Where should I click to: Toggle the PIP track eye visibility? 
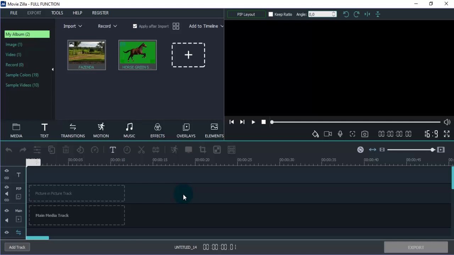[7, 187]
